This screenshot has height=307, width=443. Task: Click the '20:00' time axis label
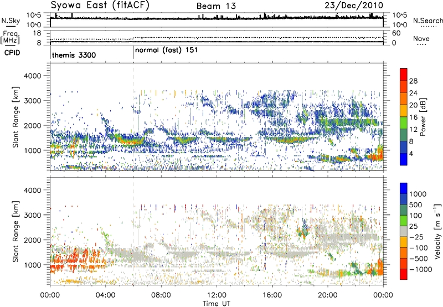coord(328,295)
